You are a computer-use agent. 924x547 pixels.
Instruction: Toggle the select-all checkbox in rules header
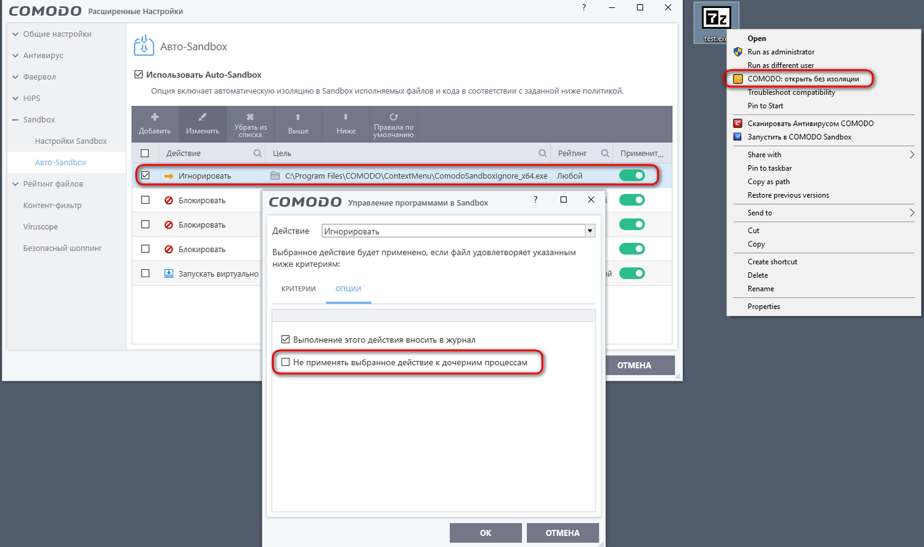coord(145,153)
